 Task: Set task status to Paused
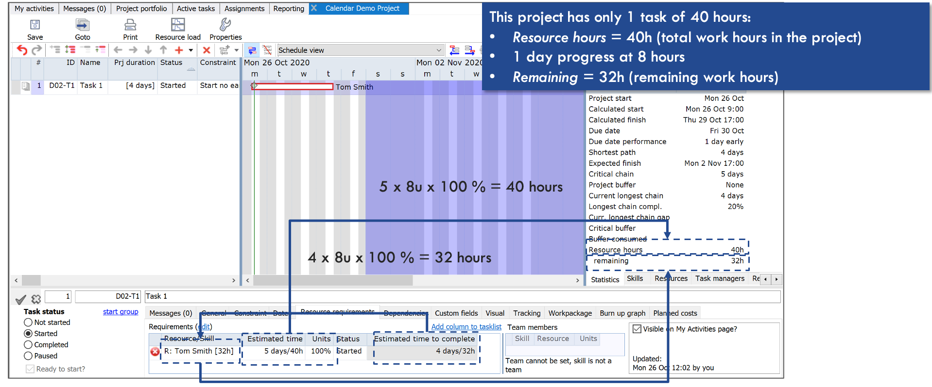pos(28,356)
